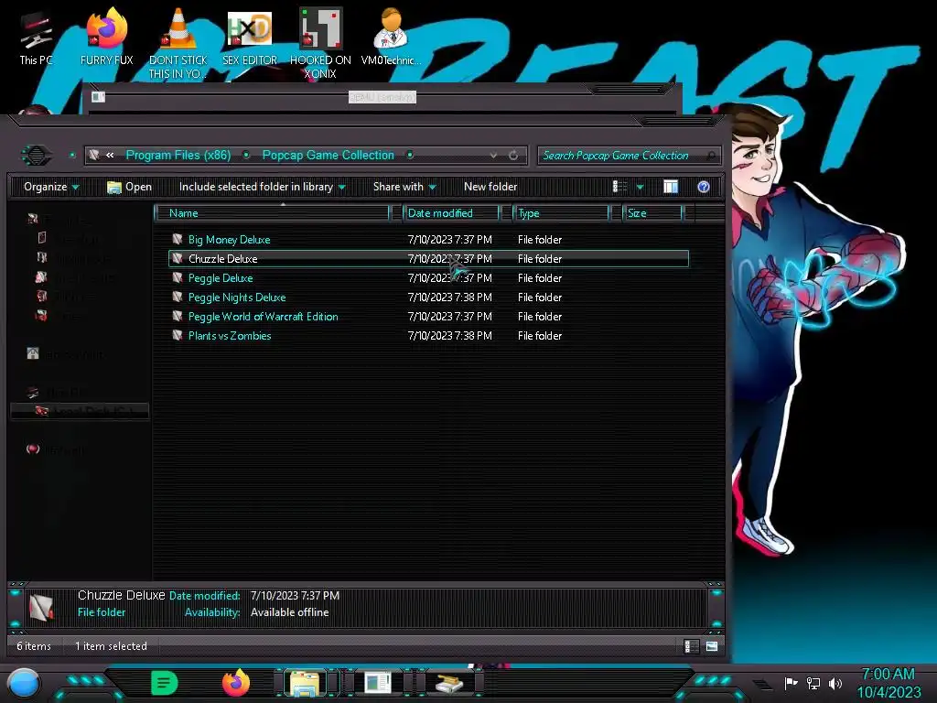Expand Include selected folder in library menu

pyautogui.click(x=262, y=187)
